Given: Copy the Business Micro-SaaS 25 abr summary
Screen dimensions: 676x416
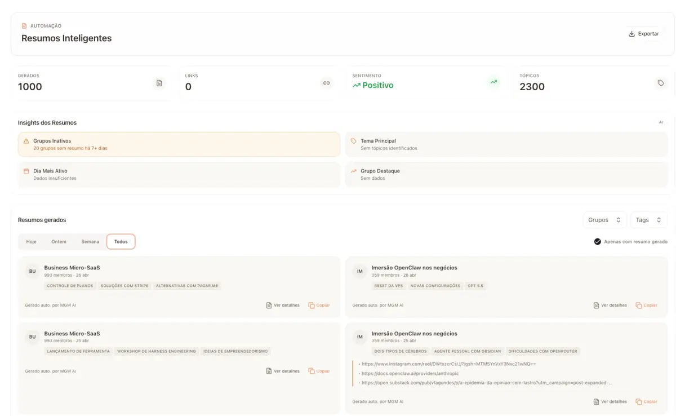Looking at the screenshot, I should pos(319,371).
